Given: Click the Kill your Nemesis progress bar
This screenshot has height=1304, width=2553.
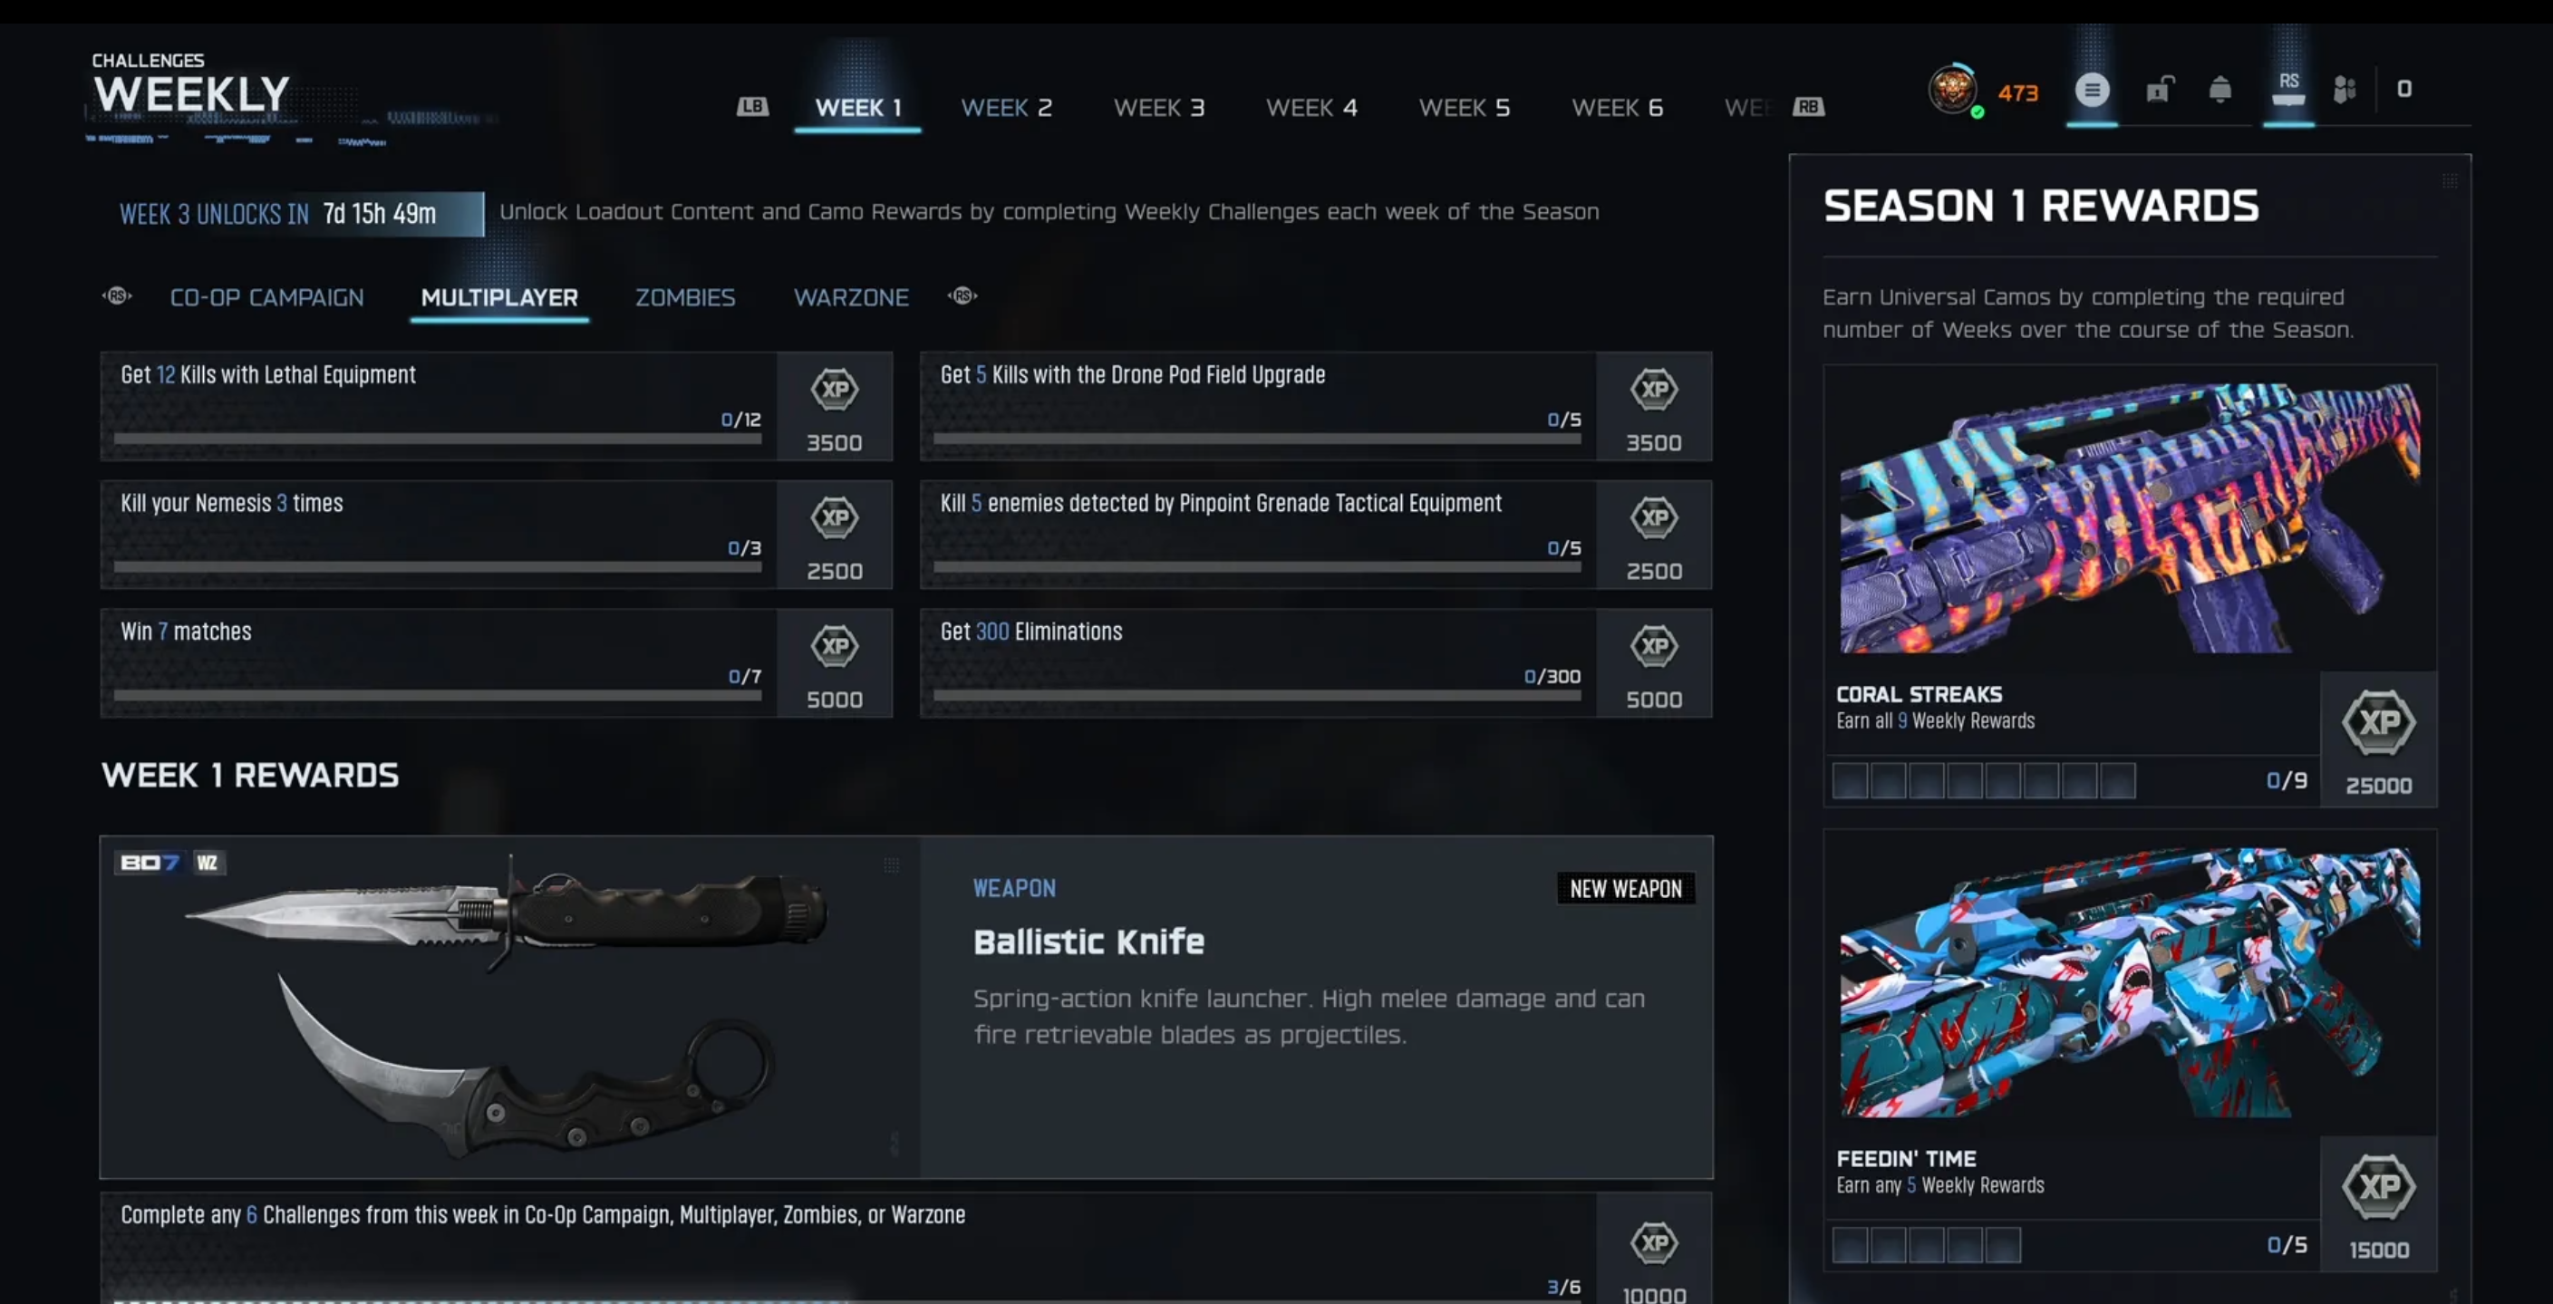Looking at the screenshot, I should [x=437, y=566].
